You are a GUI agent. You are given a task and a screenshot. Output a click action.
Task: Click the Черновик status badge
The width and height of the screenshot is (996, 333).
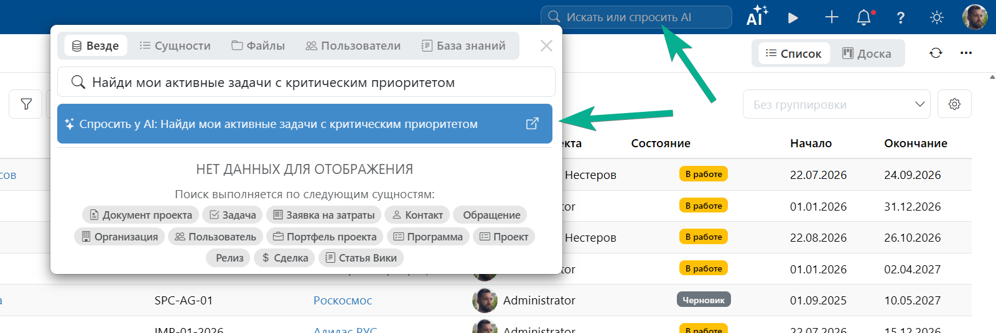pos(704,300)
